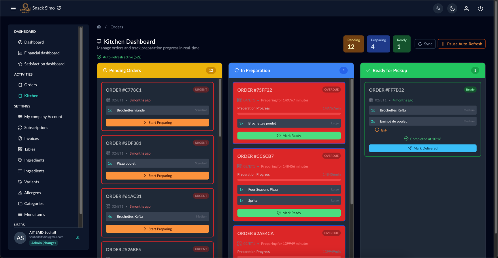Click the user icon beside AIT SAID Souhail
This screenshot has height=258, width=498.
pos(78,238)
